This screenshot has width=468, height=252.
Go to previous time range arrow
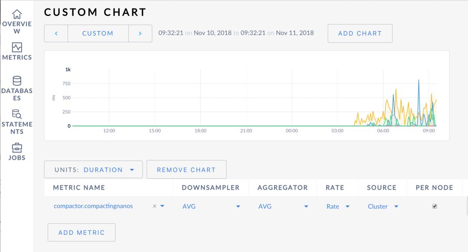[x=56, y=33]
